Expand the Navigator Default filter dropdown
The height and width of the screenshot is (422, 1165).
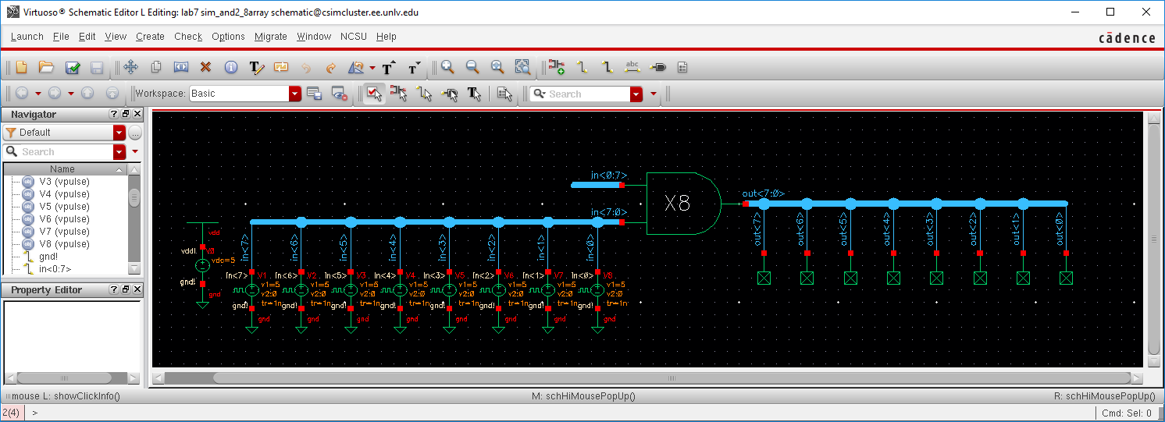pyautogui.click(x=119, y=133)
